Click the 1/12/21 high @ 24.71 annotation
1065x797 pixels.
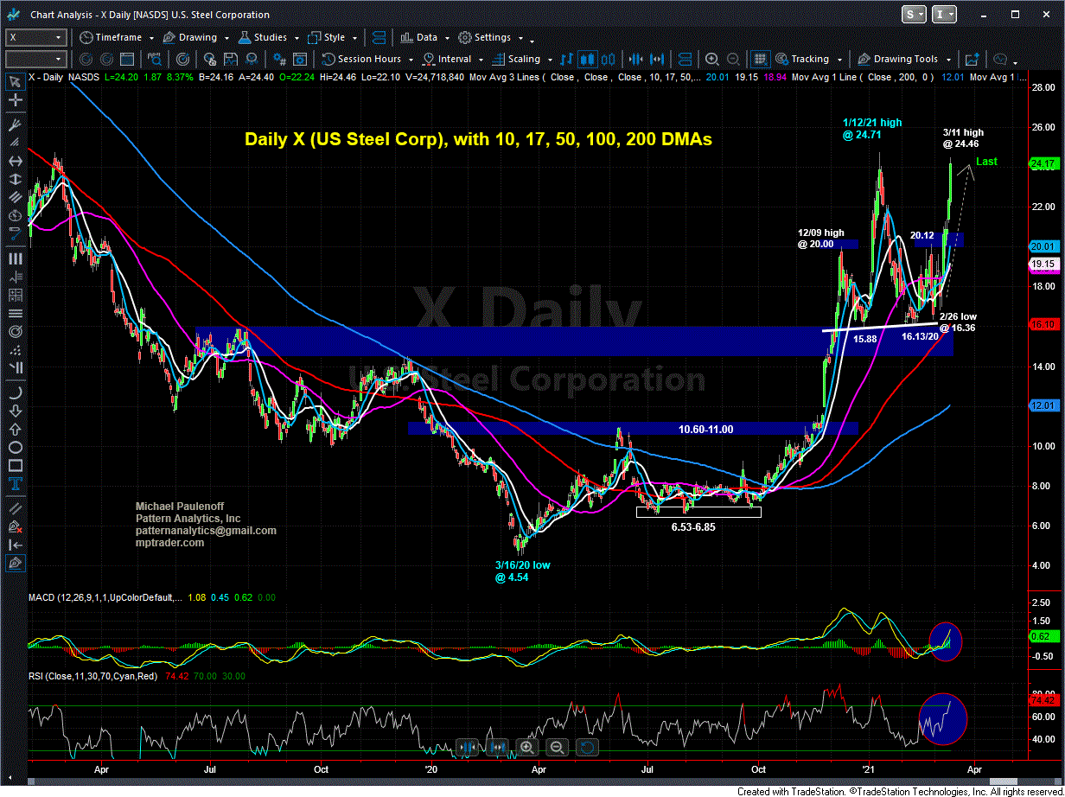[872, 129]
